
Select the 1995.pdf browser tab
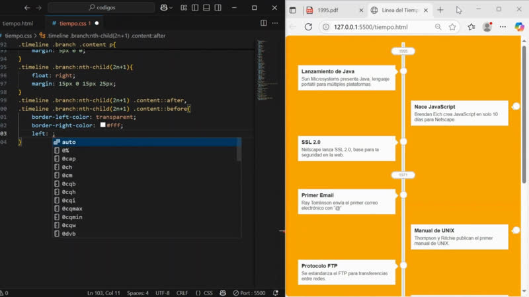[326, 11]
